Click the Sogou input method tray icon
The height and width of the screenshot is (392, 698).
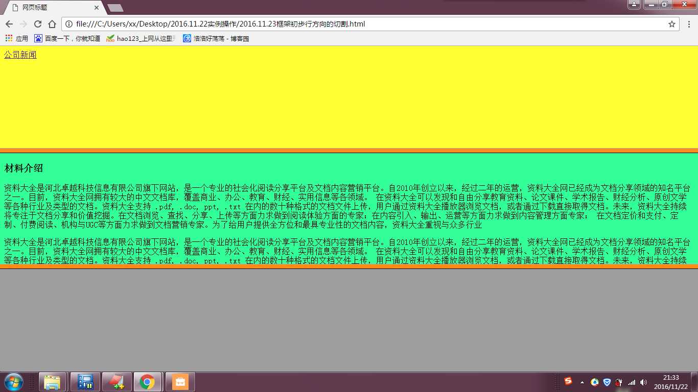[568, 381]
